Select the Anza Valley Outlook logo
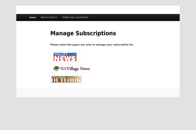 pyautogui.click(x=67, y=79)
